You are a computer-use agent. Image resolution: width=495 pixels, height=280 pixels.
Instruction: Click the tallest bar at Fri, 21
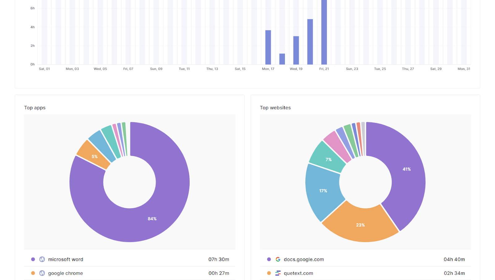point(324,32)
